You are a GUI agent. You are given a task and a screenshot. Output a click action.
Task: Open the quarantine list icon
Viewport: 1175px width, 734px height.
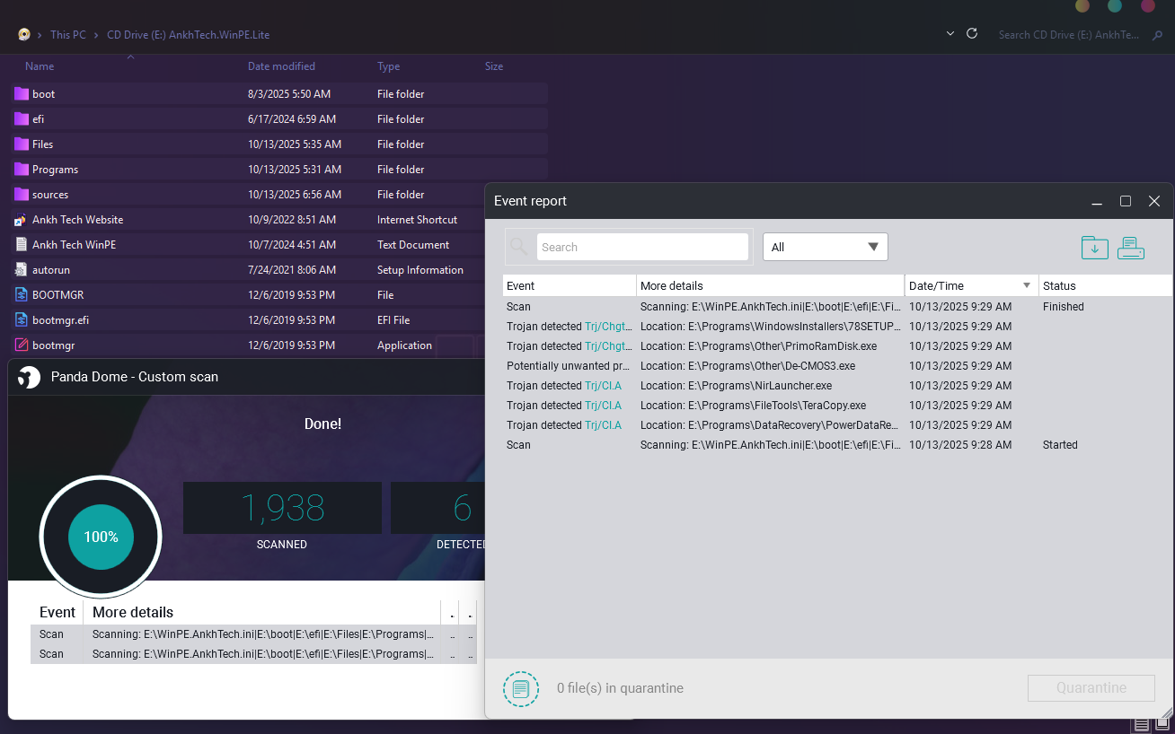point(521,689)
